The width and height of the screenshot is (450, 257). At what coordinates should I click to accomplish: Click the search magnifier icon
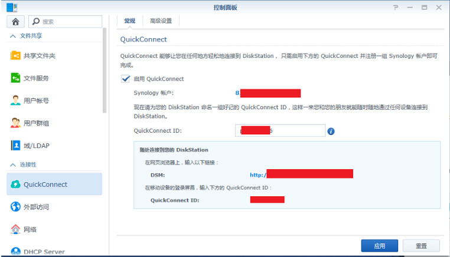tap(36, 21)
